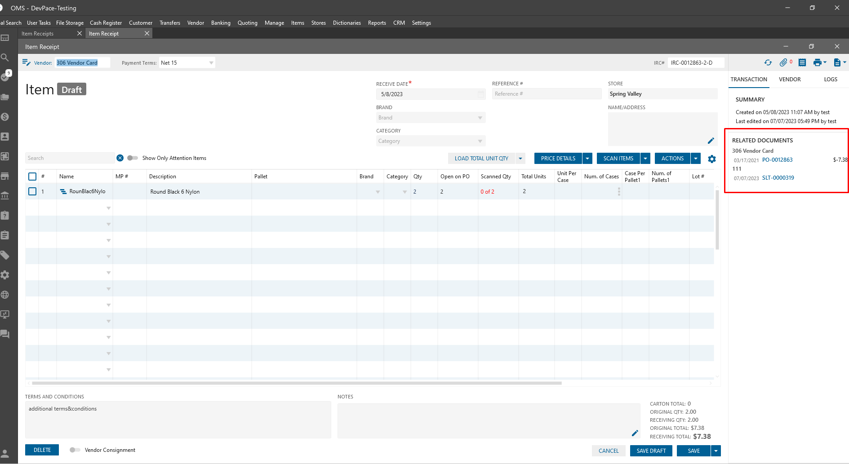Viewport: 849px width, 464px height.
Task: Open attachments via the paperclip icon
Action: tap(783, 63)
